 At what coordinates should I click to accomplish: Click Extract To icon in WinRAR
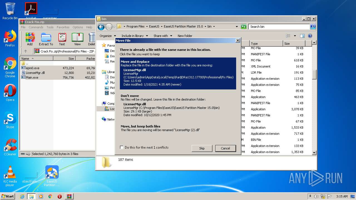(x=46, y=39)
